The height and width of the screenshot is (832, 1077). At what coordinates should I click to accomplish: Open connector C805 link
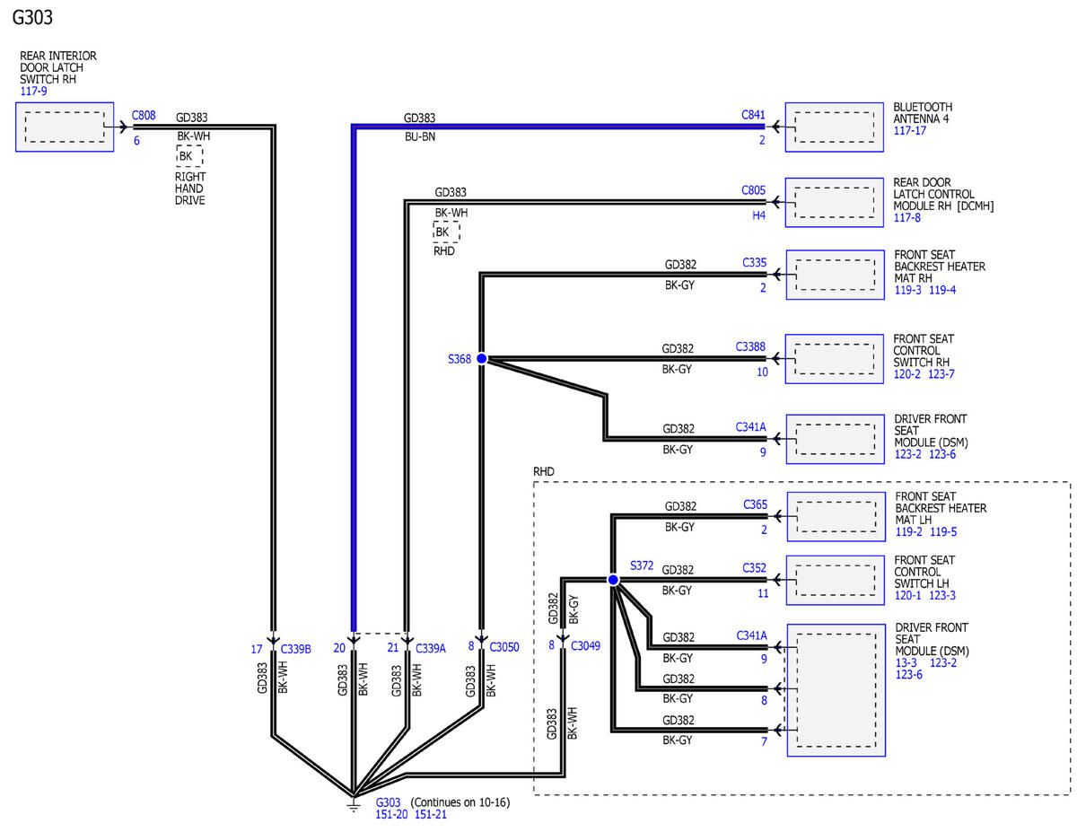pos(753,190)
